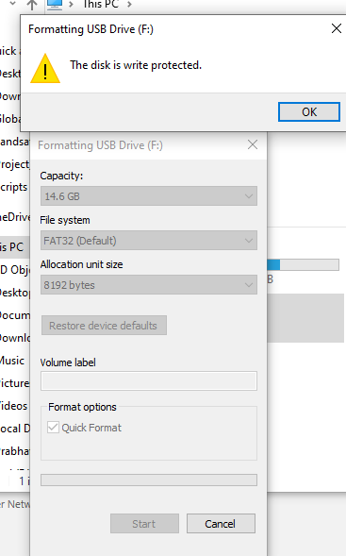Toggle the Quick Format checkbox
Viewport: 346px width, 556px height.
coord(53,428)
